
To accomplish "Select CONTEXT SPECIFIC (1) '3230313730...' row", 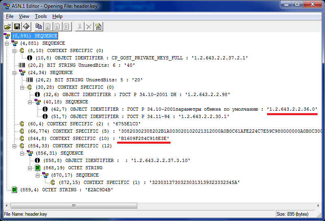I will [x=149, y=182].
